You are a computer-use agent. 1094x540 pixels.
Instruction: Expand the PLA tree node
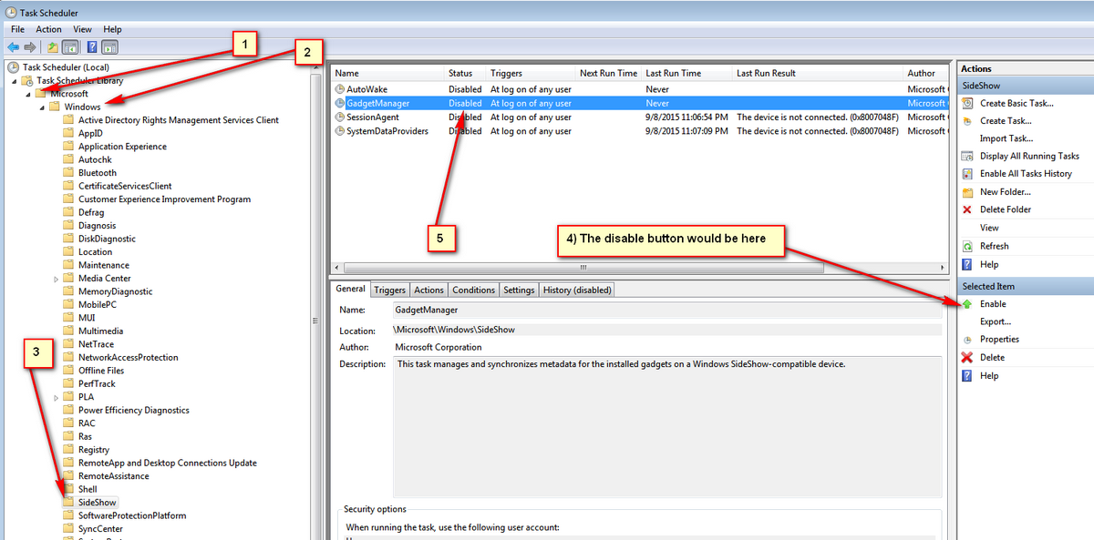pos(55,396)
